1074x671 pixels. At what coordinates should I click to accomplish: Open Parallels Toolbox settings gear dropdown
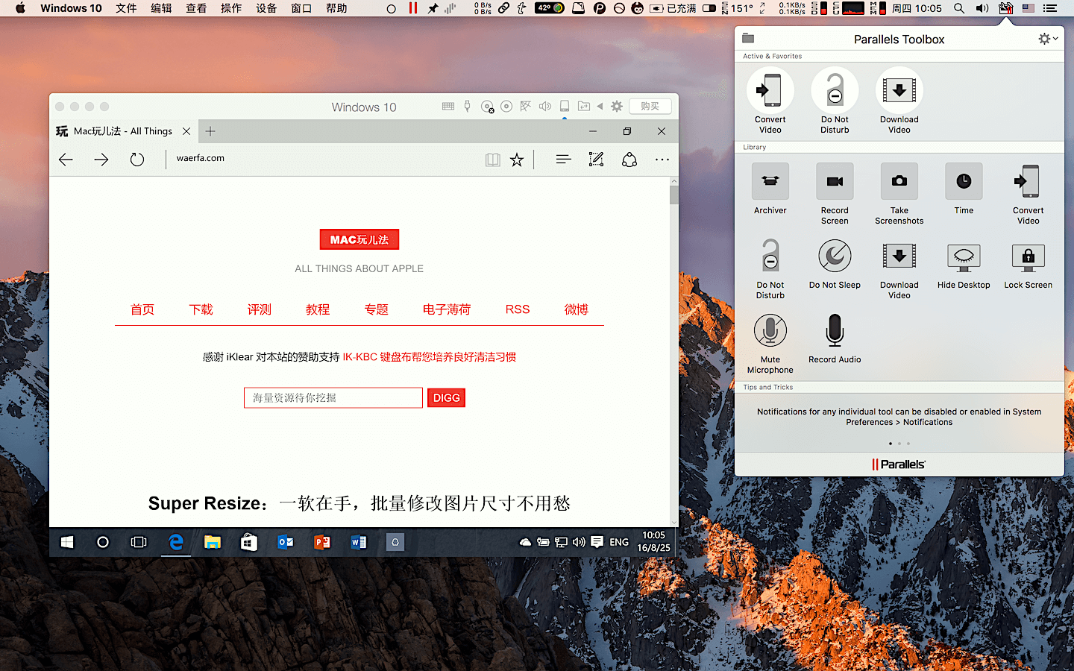(x=1048, y=39)
